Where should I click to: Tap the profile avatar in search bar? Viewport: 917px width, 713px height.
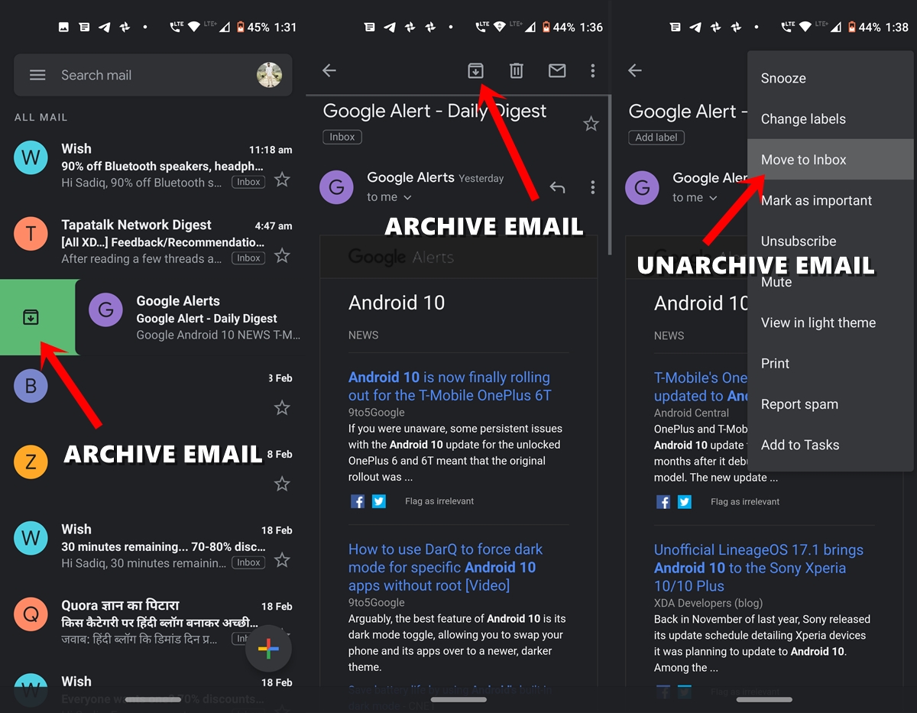point(269,75)
